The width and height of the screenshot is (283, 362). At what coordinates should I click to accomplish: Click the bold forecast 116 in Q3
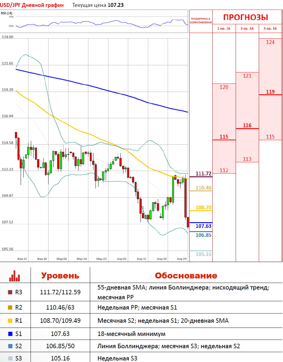click(x=247, y=125)
